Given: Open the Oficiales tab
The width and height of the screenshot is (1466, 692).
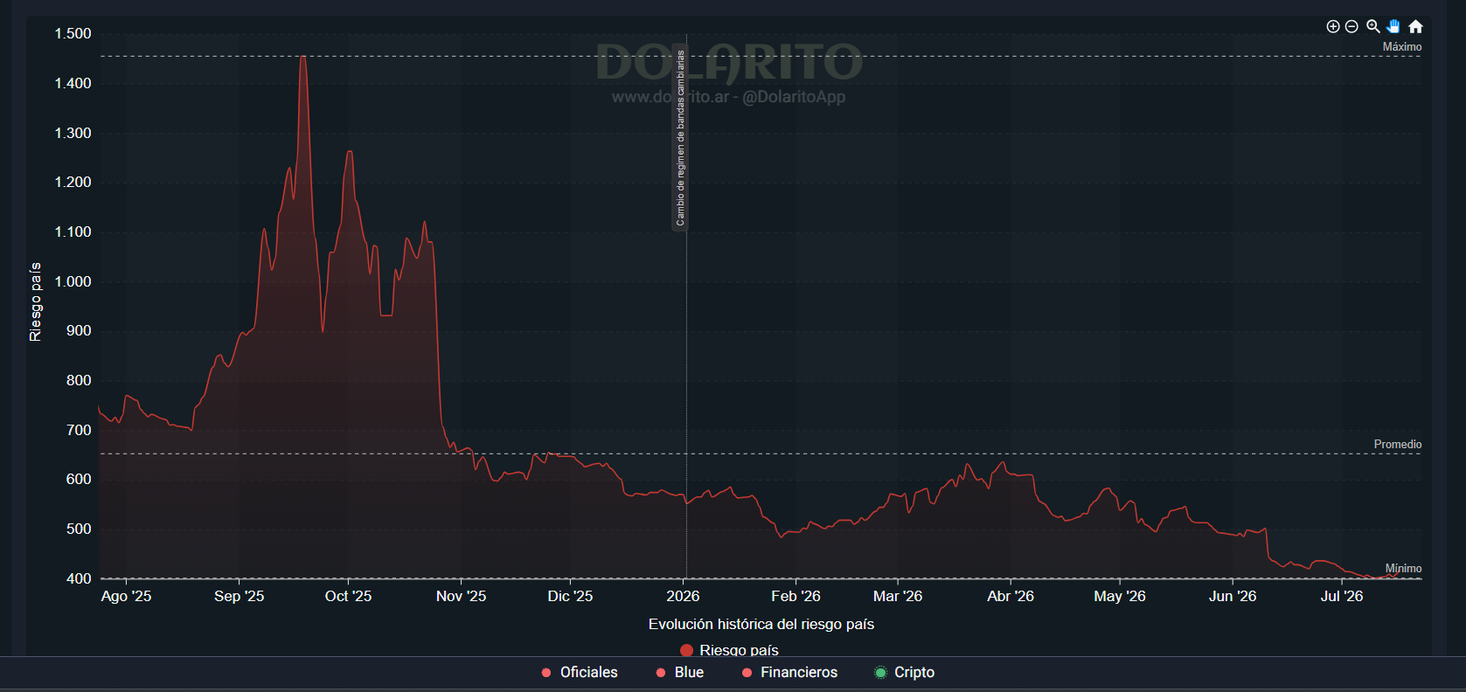Looking at the screenshot, I should coord(588,673).
